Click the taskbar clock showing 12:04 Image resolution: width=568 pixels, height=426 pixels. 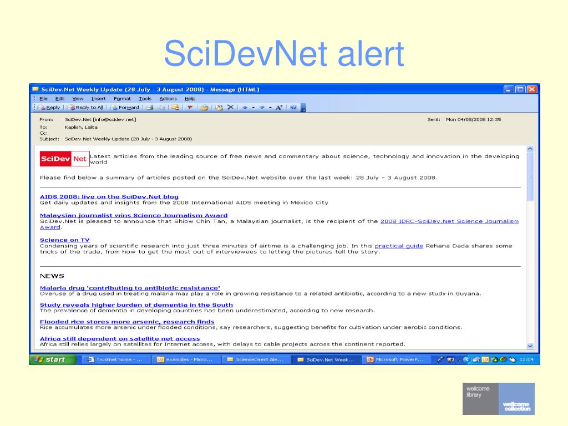[x=526, y=359]
